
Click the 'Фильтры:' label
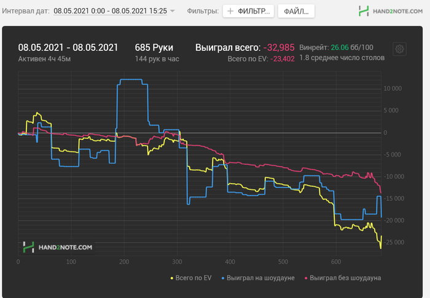[203, 11]
